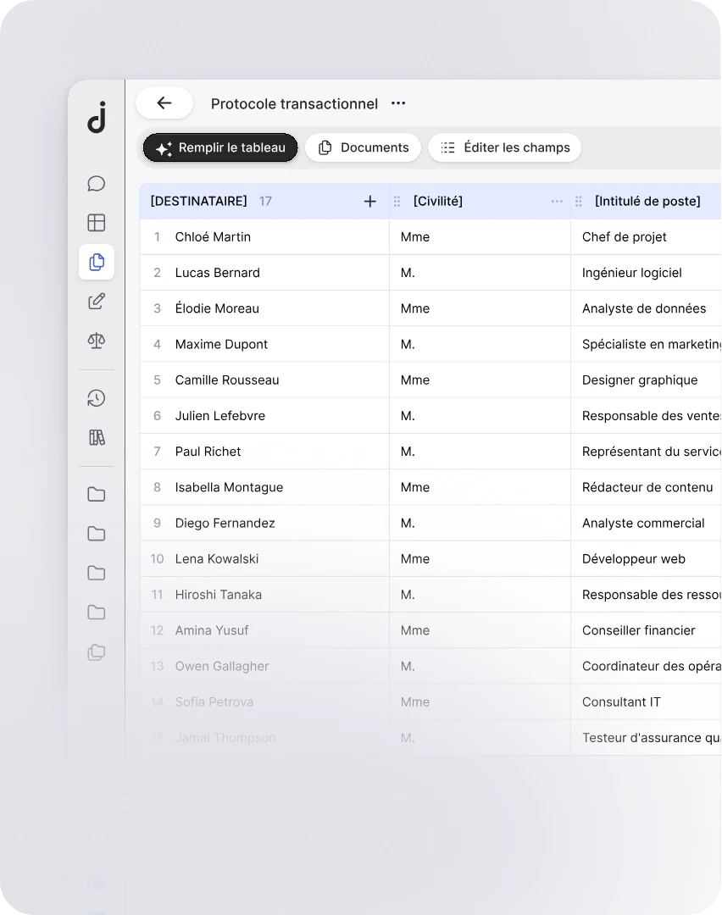Click the Analyste commercial cell

pyautogui.click(x=646, y=523)
